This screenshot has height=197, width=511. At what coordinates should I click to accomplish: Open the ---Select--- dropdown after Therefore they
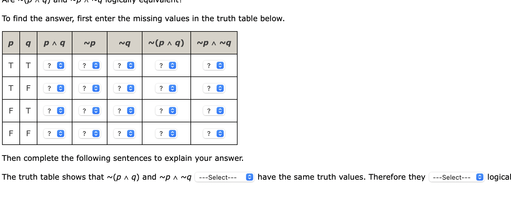[x=457, y=177]
